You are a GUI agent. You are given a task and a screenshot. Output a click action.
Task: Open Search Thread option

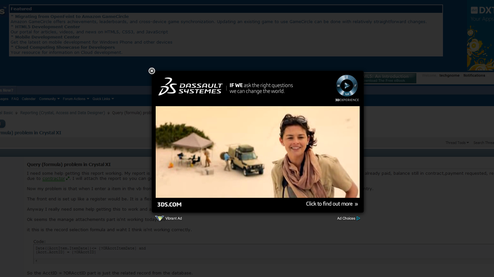tap(483, 143)
